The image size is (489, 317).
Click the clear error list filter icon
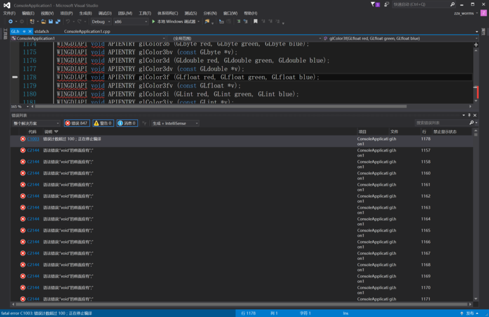click(x=144, y=123)
